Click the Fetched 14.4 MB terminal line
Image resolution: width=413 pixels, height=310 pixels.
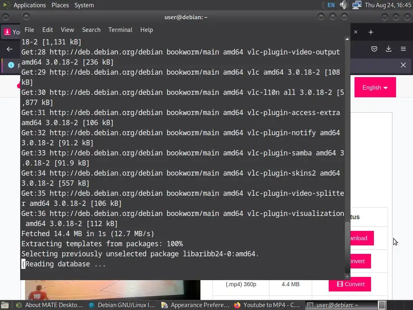point(88,234)
